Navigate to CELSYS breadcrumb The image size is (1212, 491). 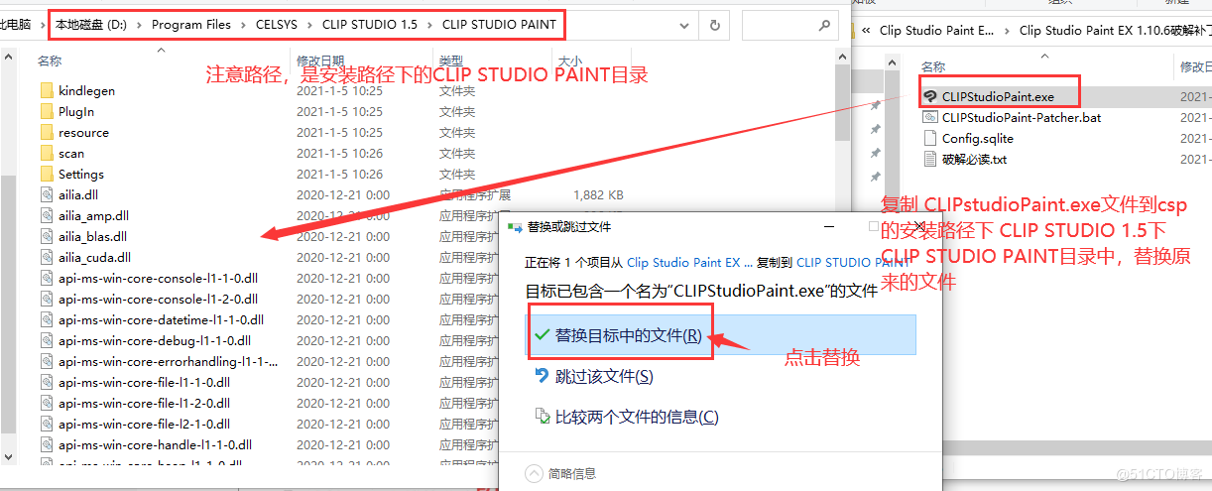click(x=278, y=24)
